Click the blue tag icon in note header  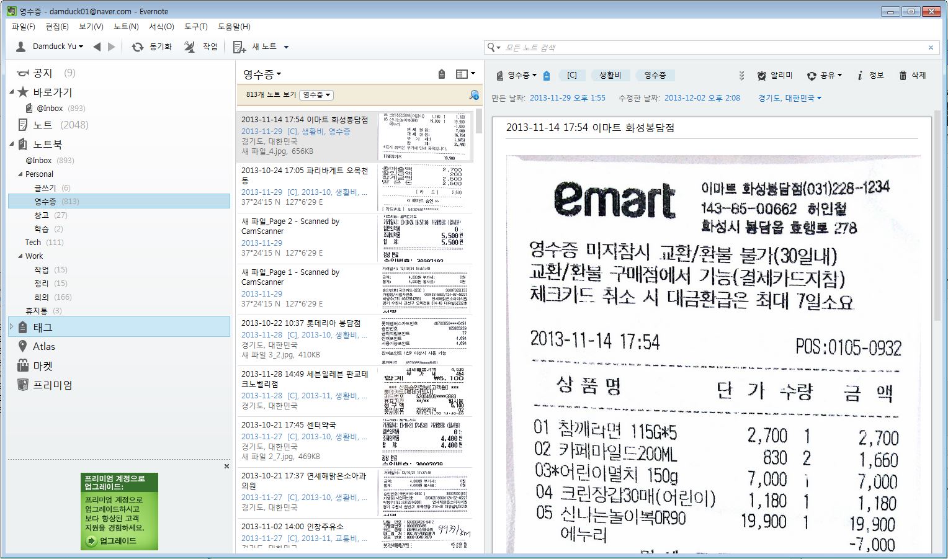pos(547,75)
